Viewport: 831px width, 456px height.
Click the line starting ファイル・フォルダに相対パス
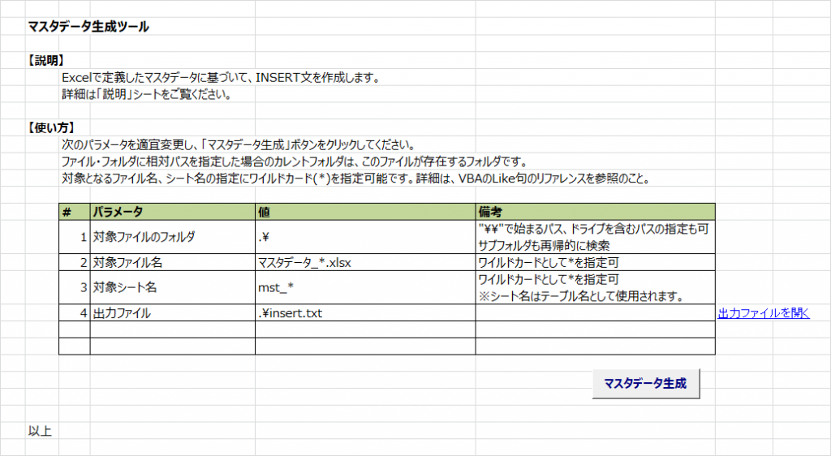pos(294,161)
